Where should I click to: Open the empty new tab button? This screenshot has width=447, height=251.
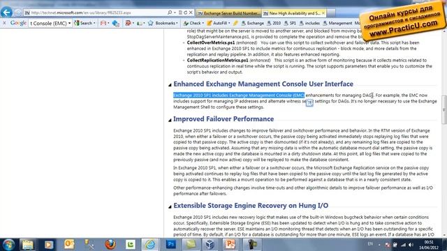point(331,13)
